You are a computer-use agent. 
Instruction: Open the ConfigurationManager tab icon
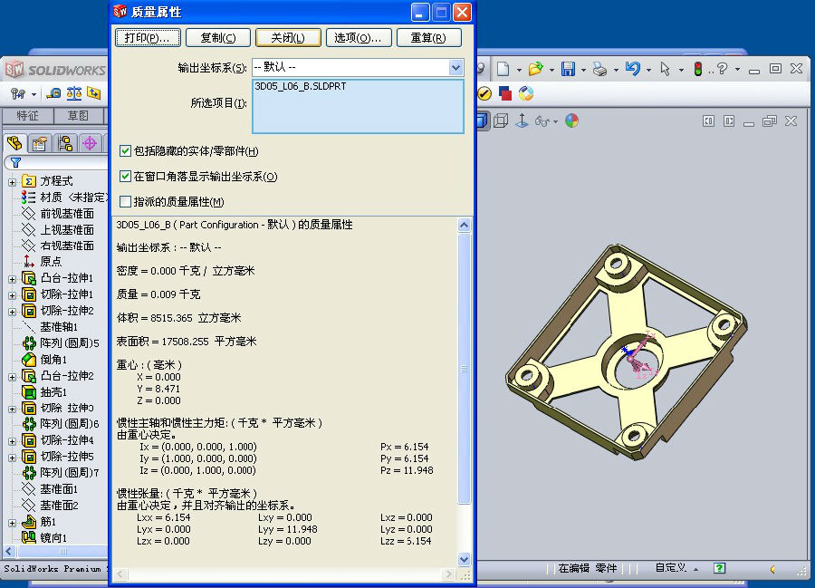(x=64, y=143)
